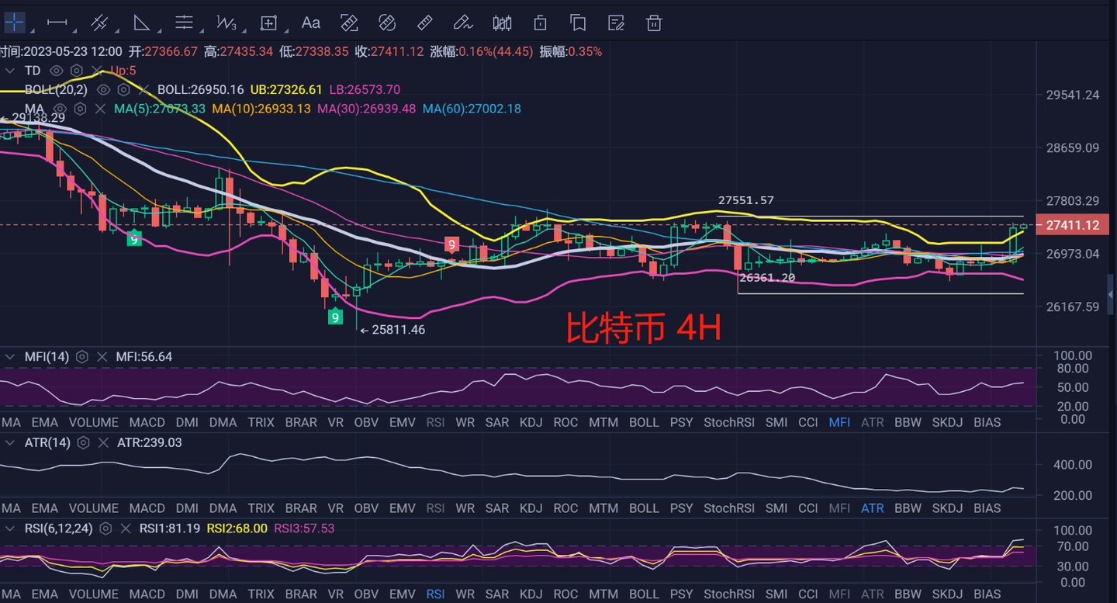Select the W3 wave pattern tool
The width and height of the screenshot is (1117, 603).
point(226,23)
